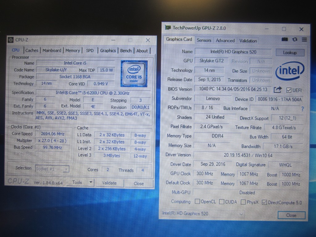The width and height of the screenshot is (316, 237).
Task: Toggle the PhysX checkbox
Action: tap(243, 202)
